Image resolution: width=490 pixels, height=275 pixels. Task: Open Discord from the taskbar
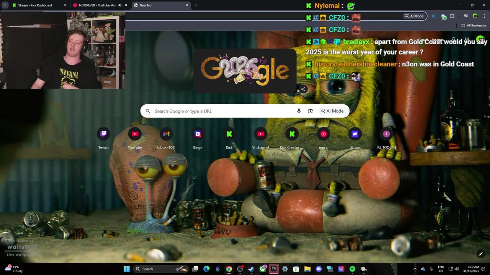[318, 269]
